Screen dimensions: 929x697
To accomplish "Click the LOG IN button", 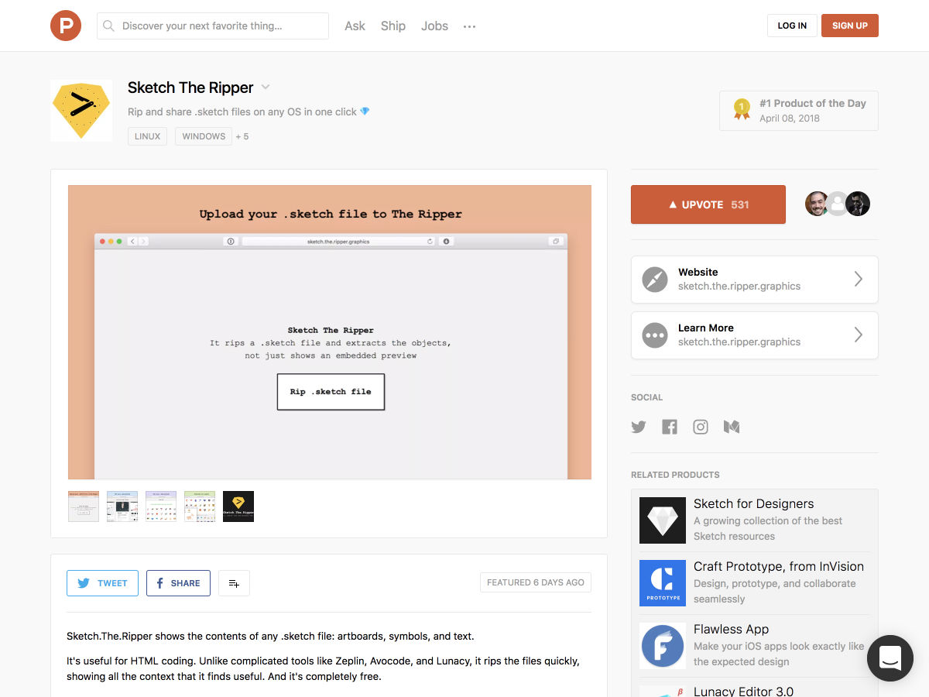I will (792, 26).
